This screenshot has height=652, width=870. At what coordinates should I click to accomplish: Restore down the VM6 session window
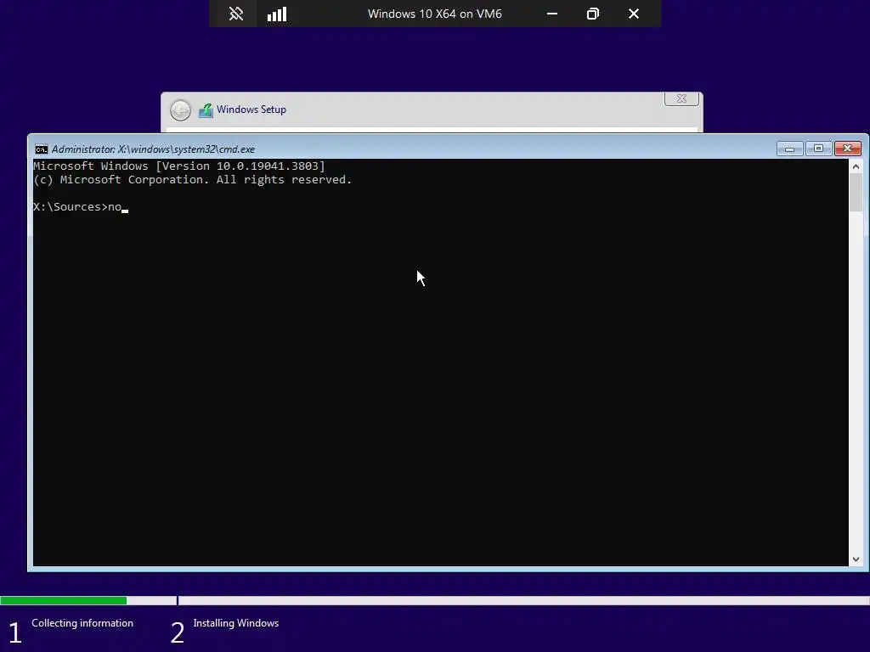(x=592, y=14)
